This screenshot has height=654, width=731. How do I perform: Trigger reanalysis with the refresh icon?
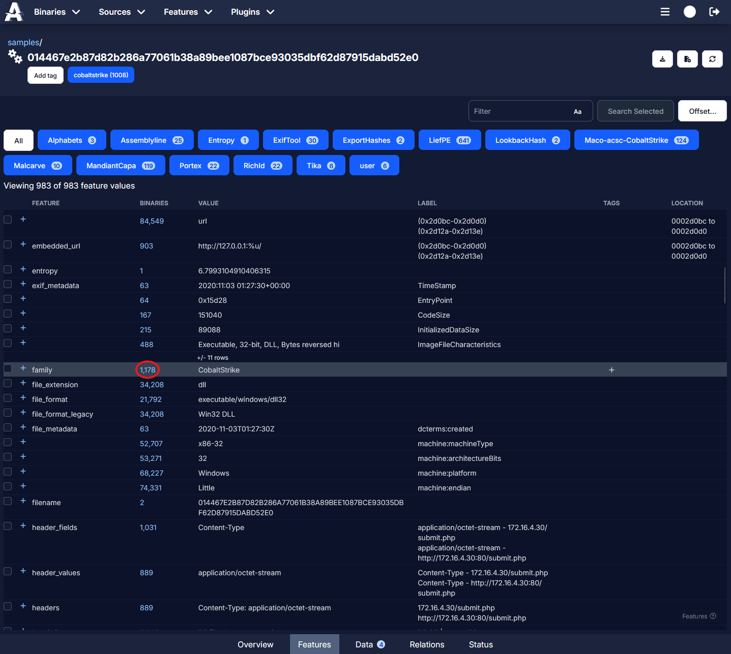(x=712, y=59)
